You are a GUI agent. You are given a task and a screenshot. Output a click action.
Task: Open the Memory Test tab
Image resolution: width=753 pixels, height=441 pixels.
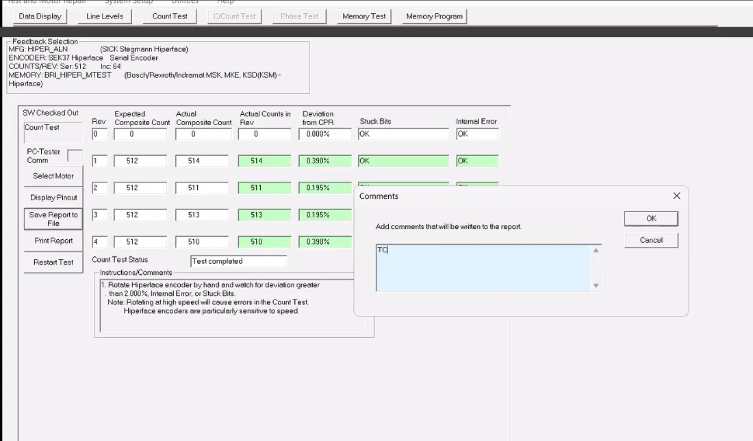click(364, 16)
